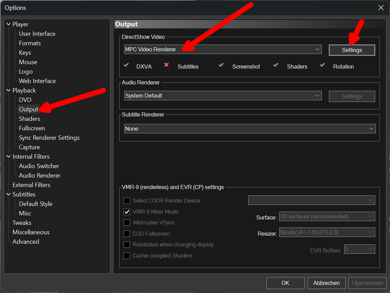Select the Player tree item
The height and width of the screenshot is (293, 390).
coord(20,24)
